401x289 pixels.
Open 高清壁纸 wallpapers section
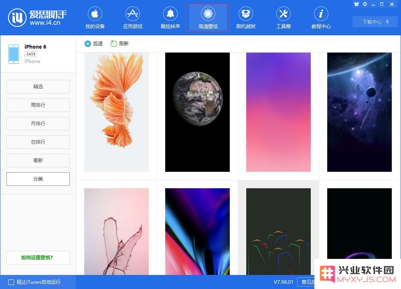[x=207, y=18]
